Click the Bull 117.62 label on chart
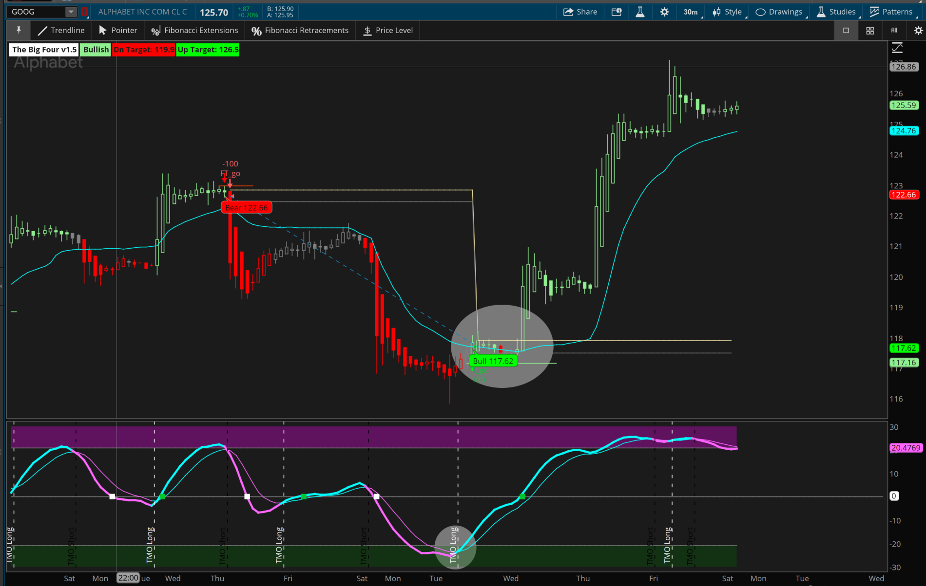Viewport: 926px width, 586px height. 493,361
